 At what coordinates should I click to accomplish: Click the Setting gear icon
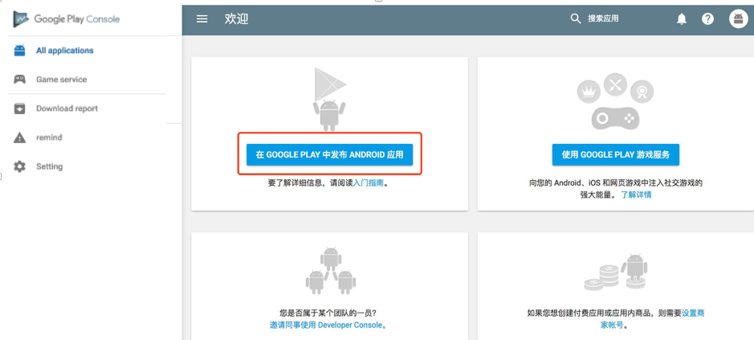[x=19, y=166]
